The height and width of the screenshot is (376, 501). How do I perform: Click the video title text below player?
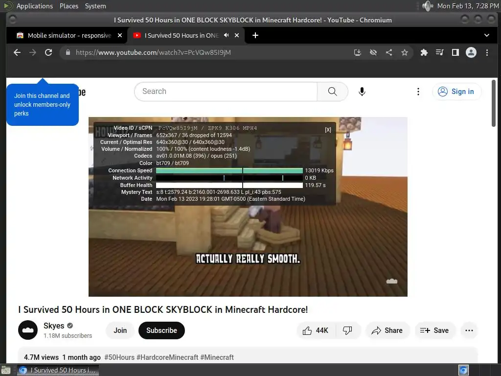(x=163, y=309)
